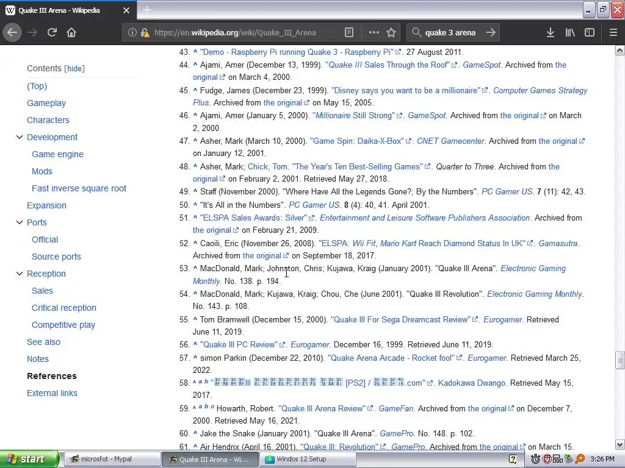Open Fast inverse square root subsection
The width and height of the screenshot is (625, 468).
pyautogui.click(x=79, y=189)
